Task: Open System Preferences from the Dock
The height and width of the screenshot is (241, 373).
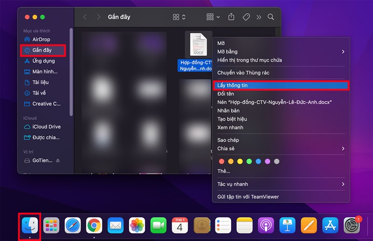Action: pos(352,225)
